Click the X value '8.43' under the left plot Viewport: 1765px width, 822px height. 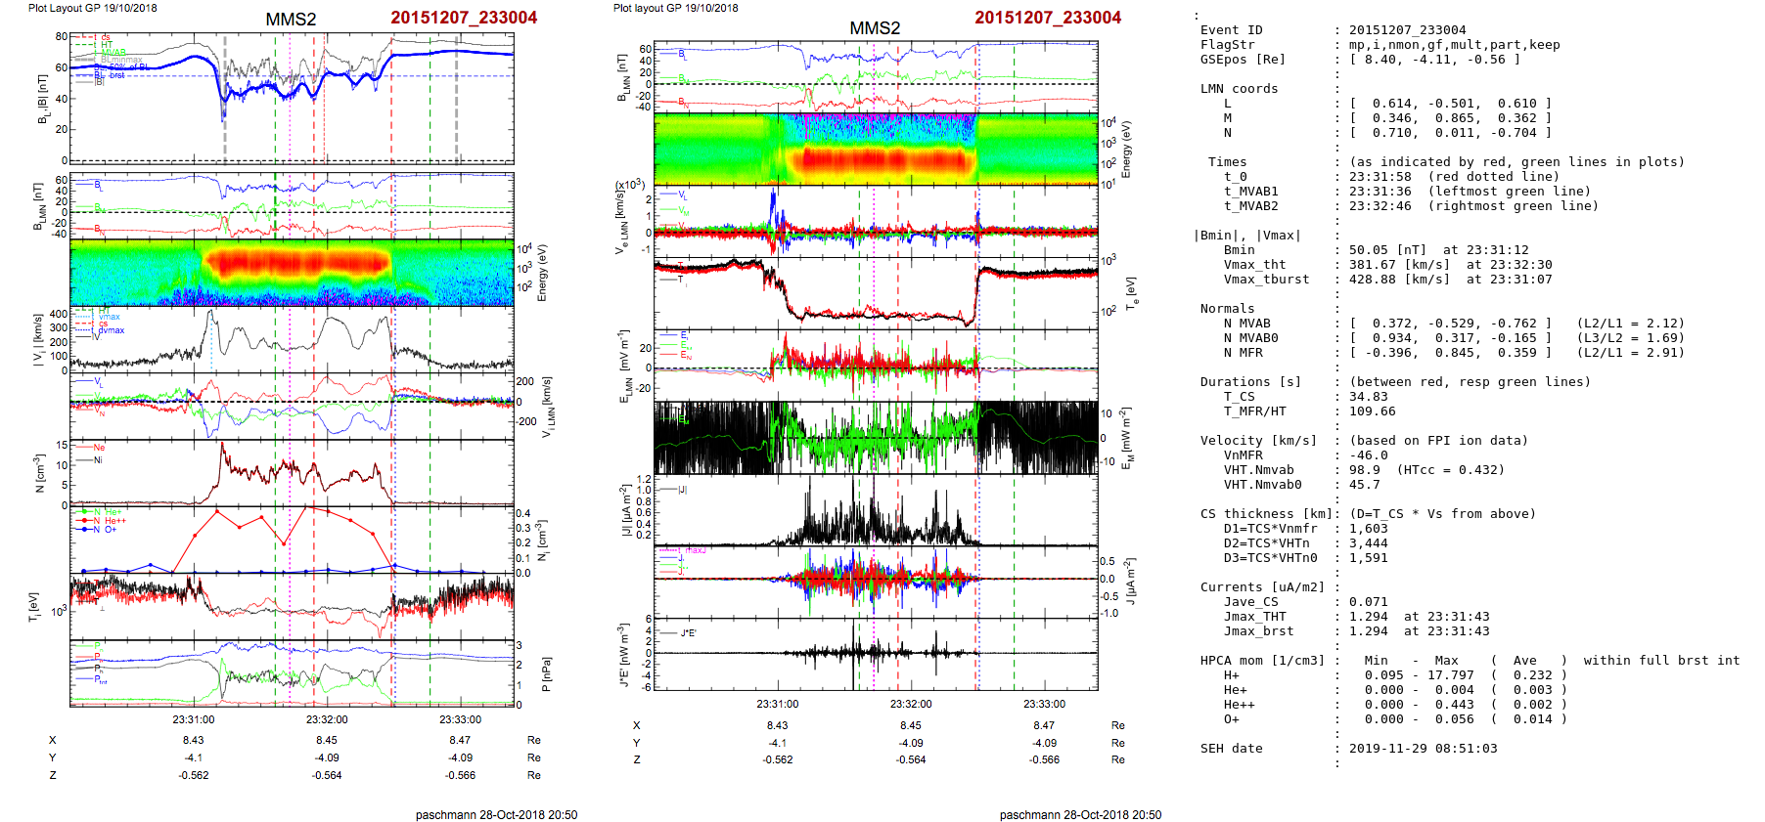[x=194, y=740]
